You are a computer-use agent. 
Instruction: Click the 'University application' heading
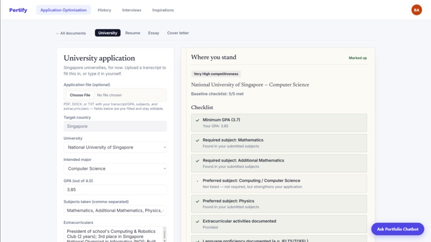pos(99,58)
